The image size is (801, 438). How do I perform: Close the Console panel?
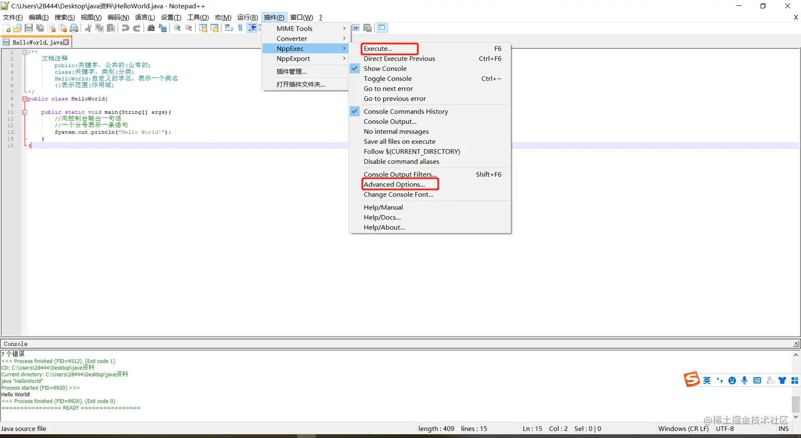[796, 344]
